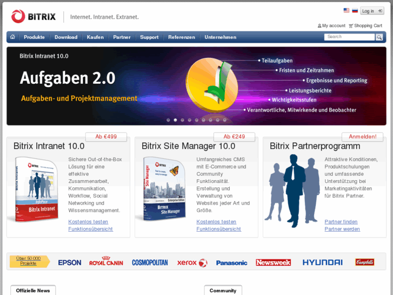Select the sixth banner slide dot
The height and width of the screenshot is (295, 393).
click(203, 120)
